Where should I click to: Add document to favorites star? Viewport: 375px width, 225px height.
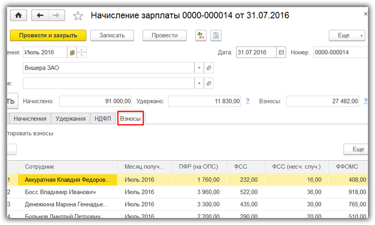pyautogui.click(x=78, y=16)
